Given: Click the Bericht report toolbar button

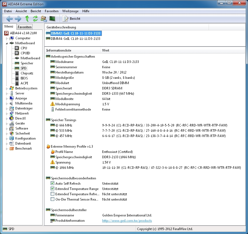Looking at the screenshot, I should coord(72,19).
